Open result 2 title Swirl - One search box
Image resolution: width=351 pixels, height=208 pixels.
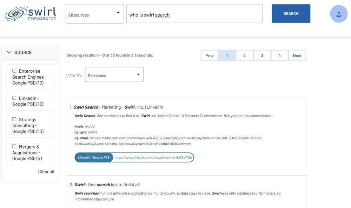(107, 185)
